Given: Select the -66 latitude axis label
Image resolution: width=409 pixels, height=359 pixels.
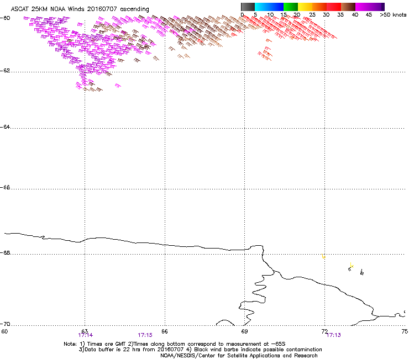Looking at the screenshot, I should pos(6,188).
